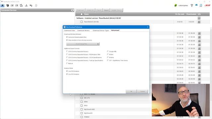Screen dimensions: 212x119
Task: Click the Connected Devices info icon
Action: point(73,10)
